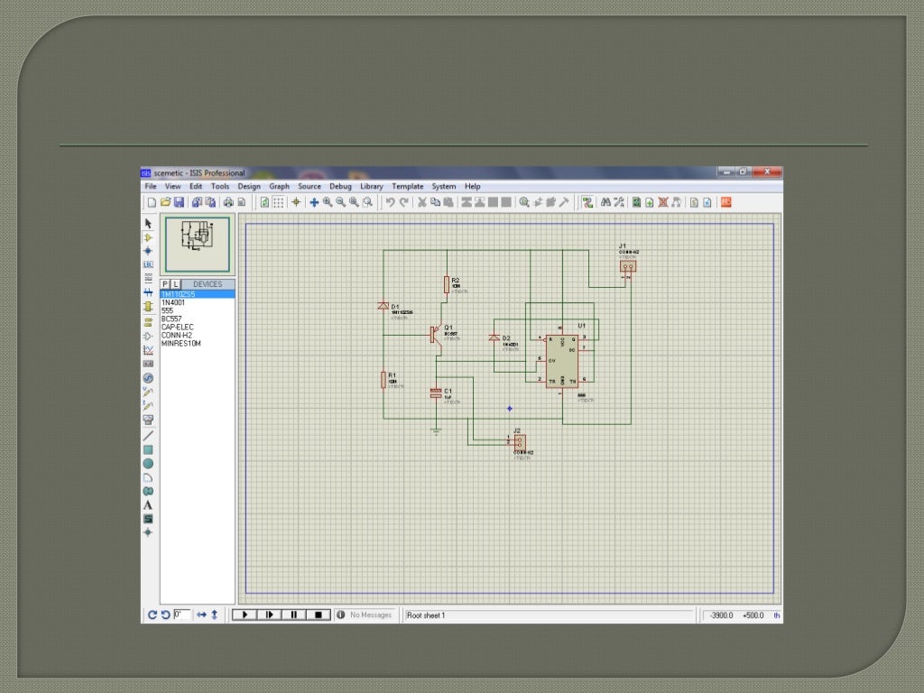Save the schematic with the floppy disk icon

(x=180, y=203)
